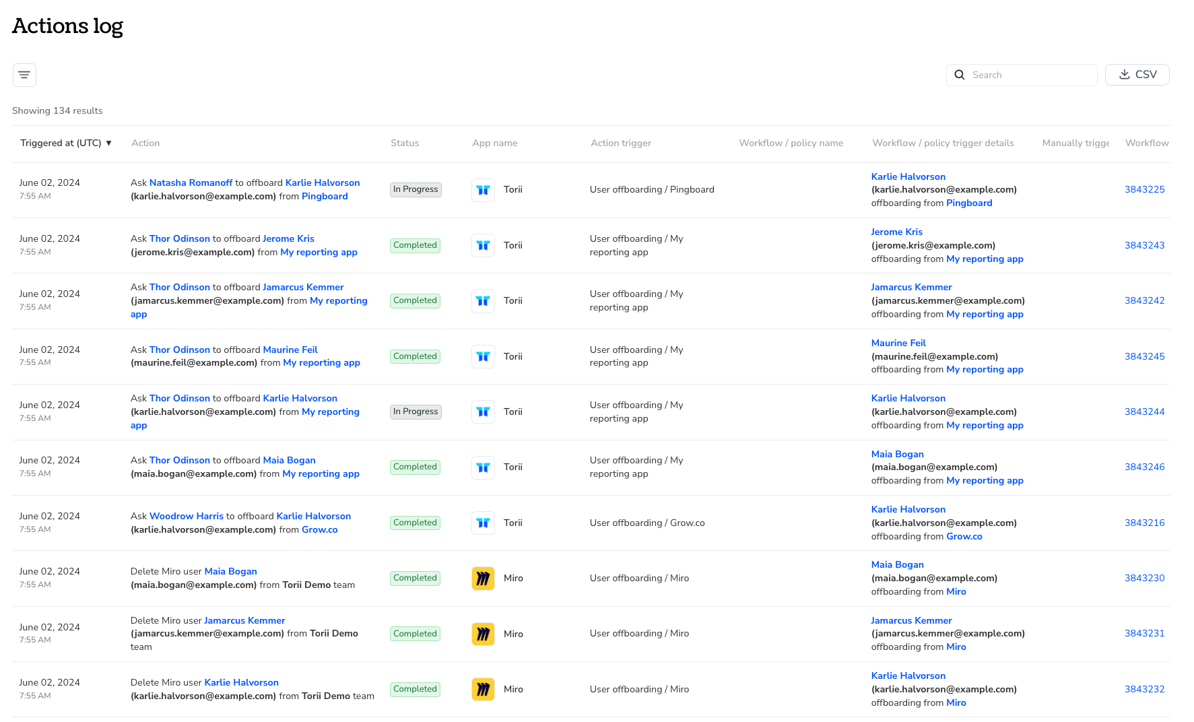This screenshot has width=1194, height=722.
Task: Open Pingboard link in first action
Action: (325, 196)
